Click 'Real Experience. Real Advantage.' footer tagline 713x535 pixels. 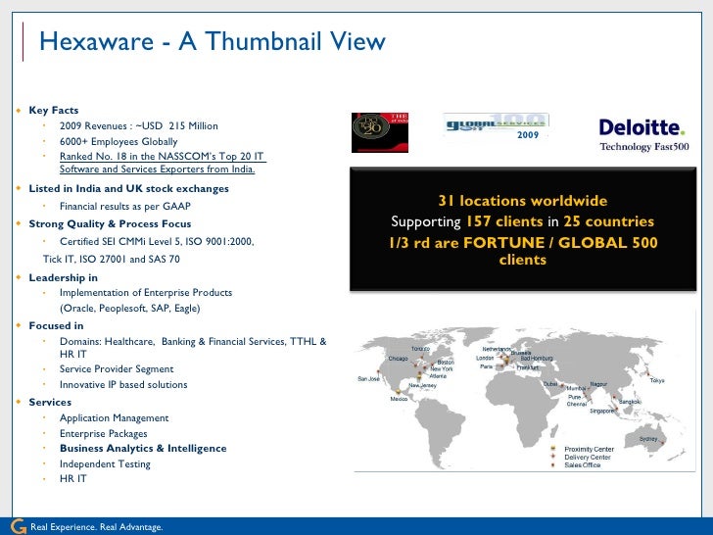[x=96, y=527]
